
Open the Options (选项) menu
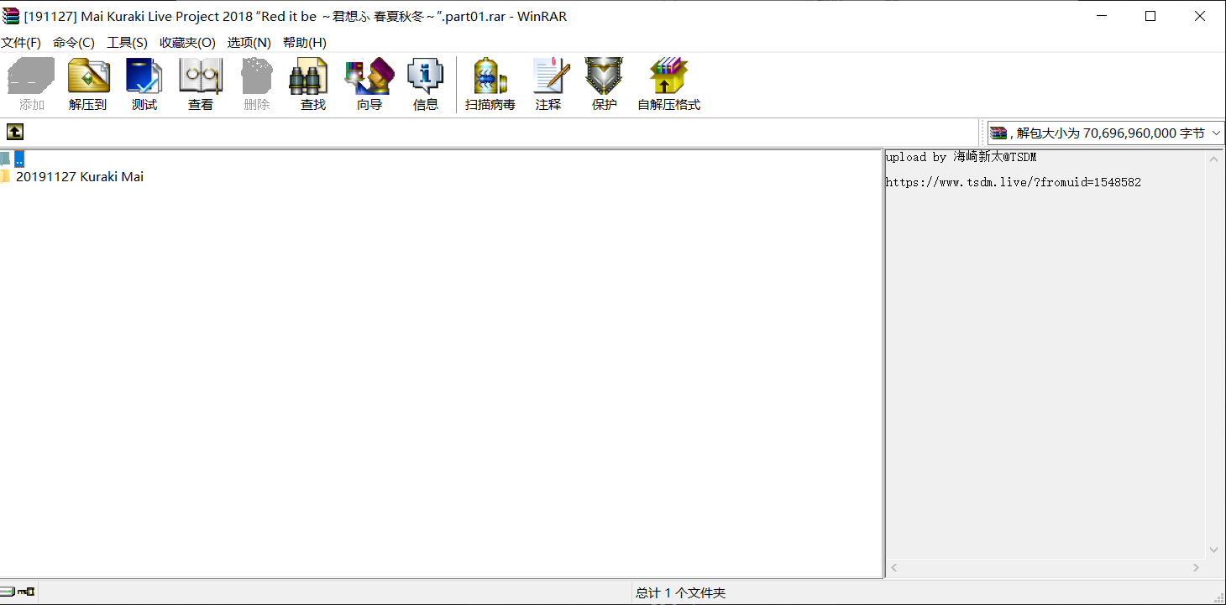click(249, 43)
